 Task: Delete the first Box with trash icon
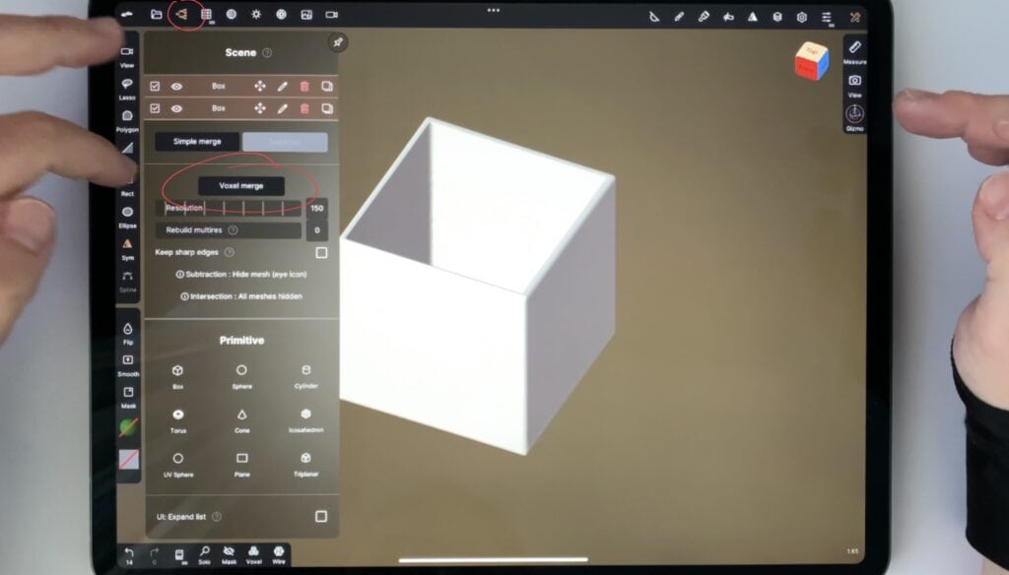pos(303,87)
